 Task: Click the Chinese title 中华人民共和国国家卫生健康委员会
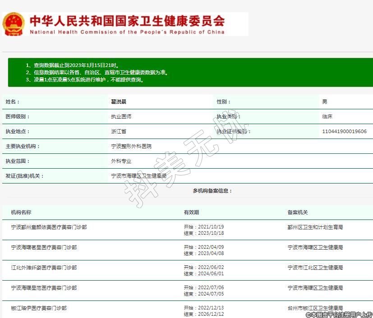tap(127, 21)
